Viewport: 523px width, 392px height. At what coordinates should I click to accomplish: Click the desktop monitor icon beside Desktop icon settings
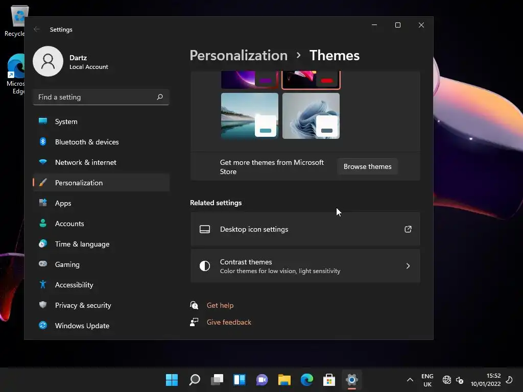[205, 229]
